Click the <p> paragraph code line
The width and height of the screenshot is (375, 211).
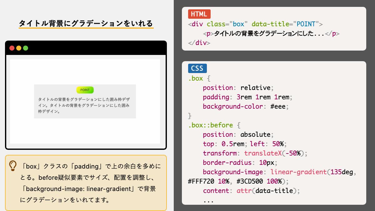tap(271, 33)
